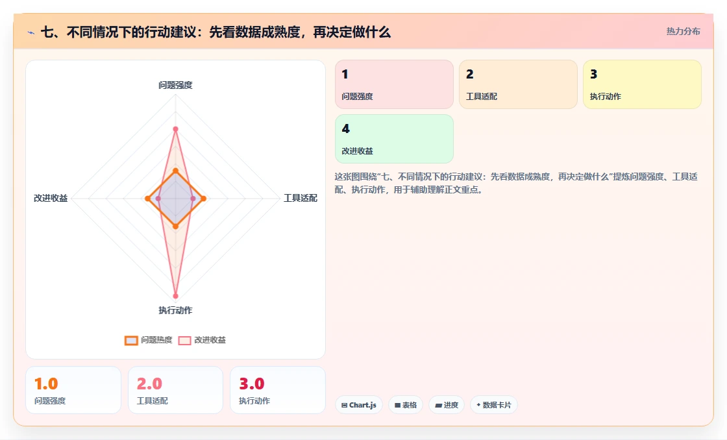Screen dimensions: 727x440
Task: Click the icon in the 表格 tag
Action: 397,405
